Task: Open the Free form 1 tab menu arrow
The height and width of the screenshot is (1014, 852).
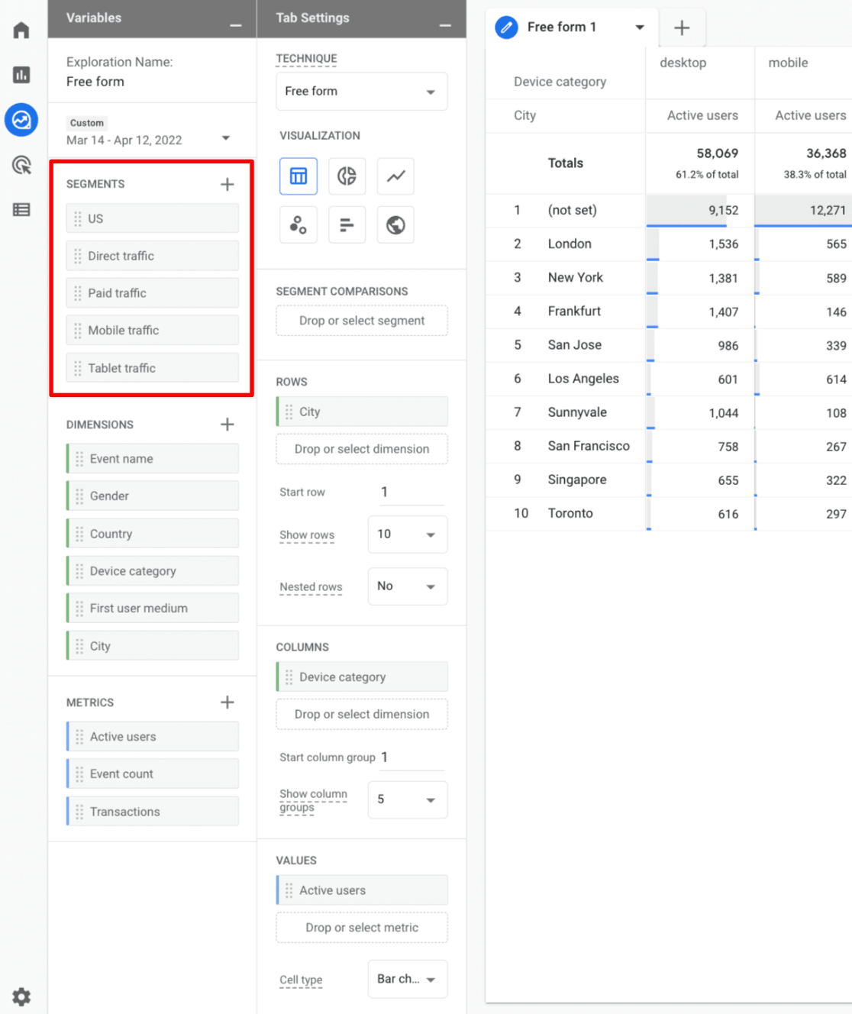Action: (x=640, y=27)
